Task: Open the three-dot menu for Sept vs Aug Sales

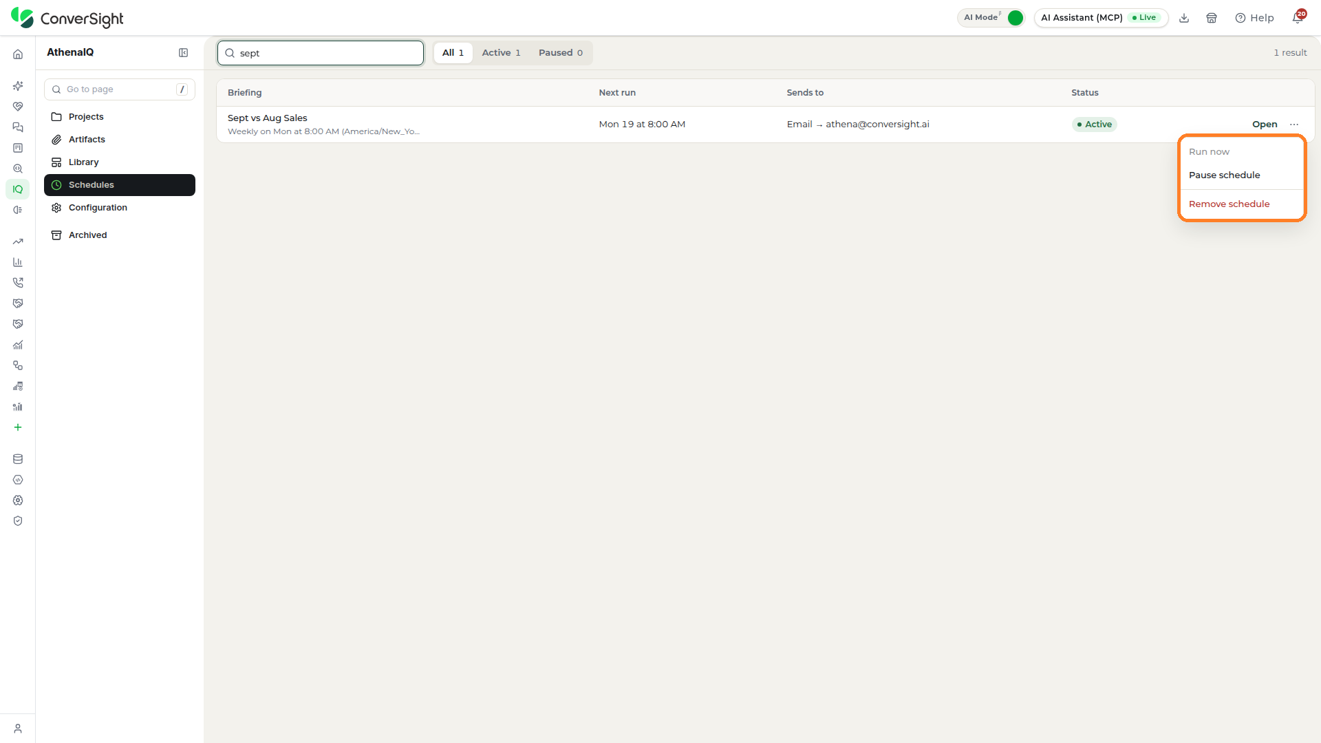Action: (x=1294, y=125)
